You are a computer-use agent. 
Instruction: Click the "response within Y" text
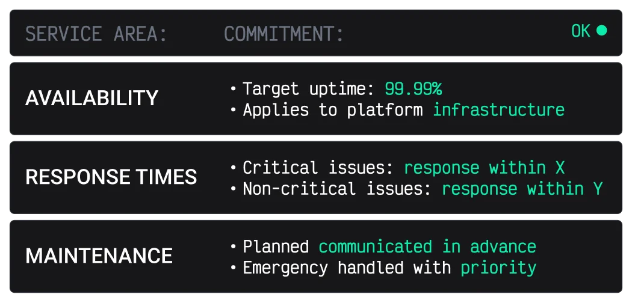pyautogui.click(x=522, y=189)
